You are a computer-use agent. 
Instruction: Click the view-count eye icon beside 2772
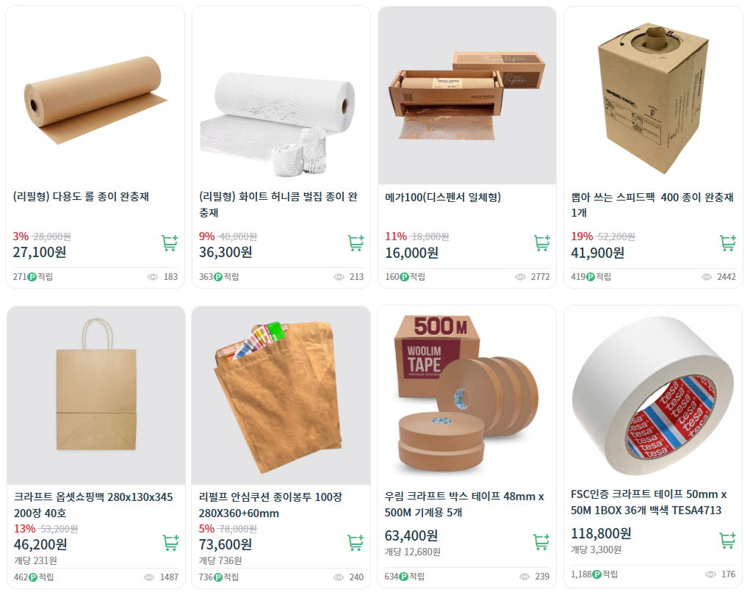click(x=520, y=277)
